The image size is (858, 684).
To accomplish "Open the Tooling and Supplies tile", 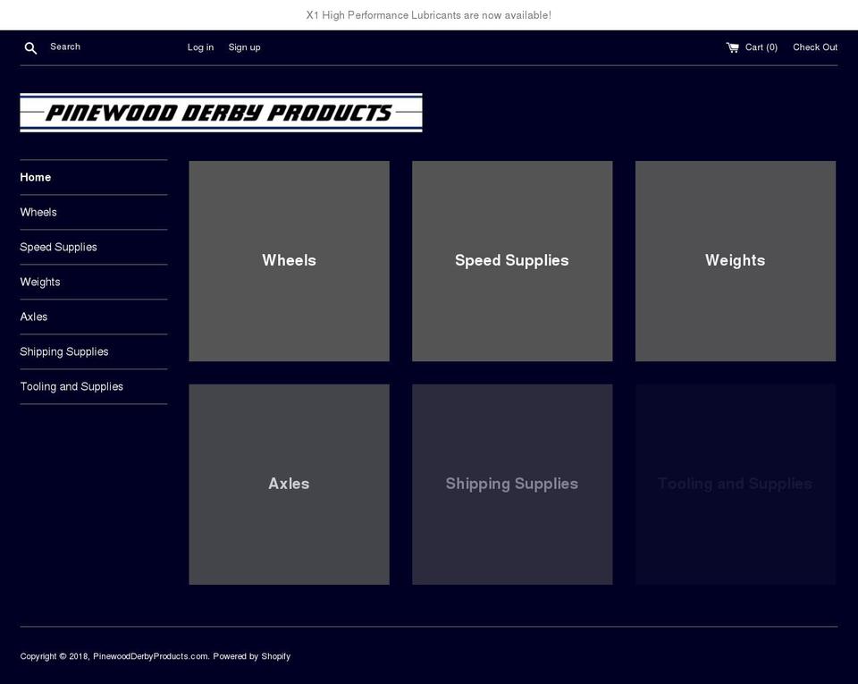I will pyautogui.click(x=736, y=485).
